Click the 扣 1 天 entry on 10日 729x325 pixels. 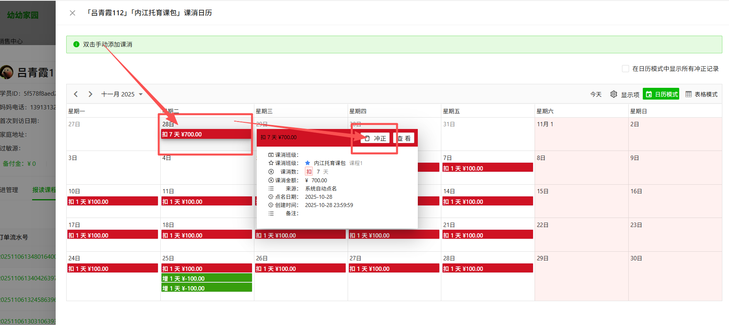[112, 202]
